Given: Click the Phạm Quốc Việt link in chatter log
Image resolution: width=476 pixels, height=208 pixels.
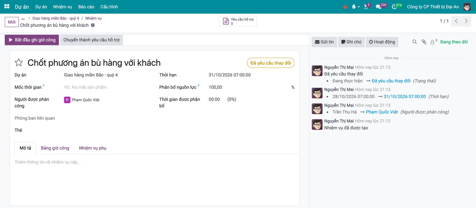Looking at the screenshot, I should pyautogui.click(x=382, y=112).
